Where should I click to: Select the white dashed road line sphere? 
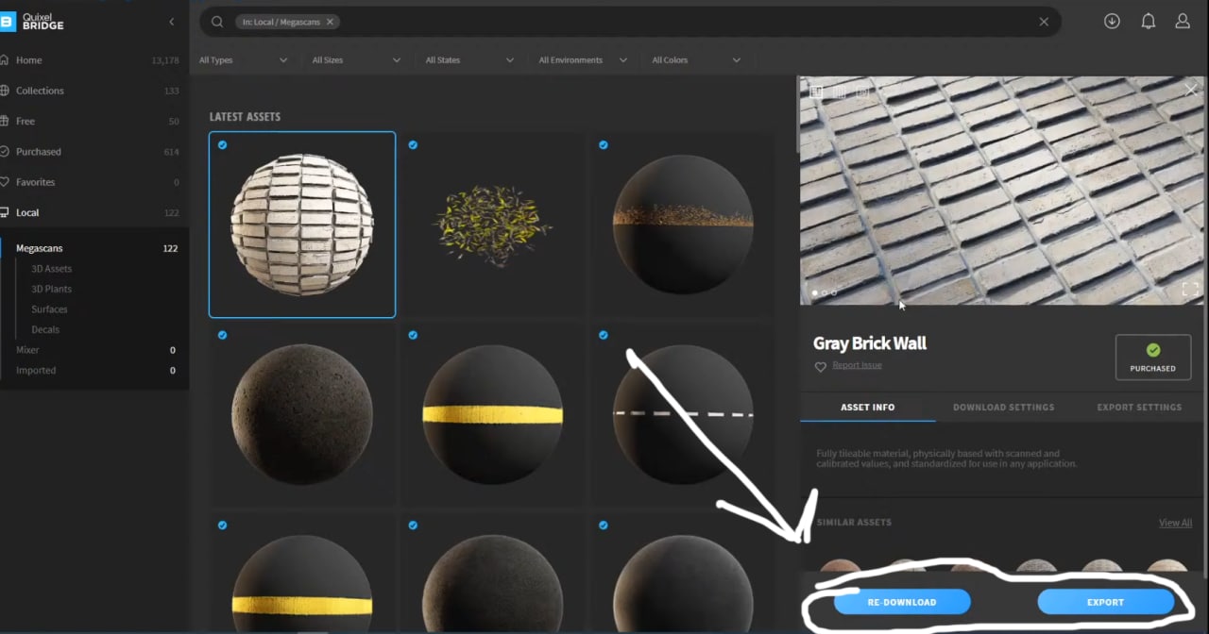point(683,413)
